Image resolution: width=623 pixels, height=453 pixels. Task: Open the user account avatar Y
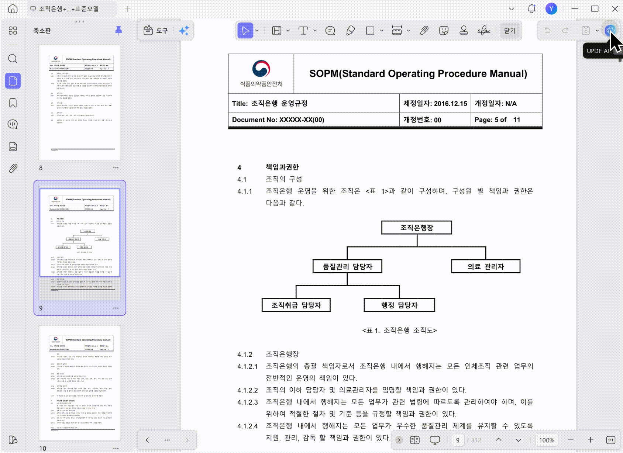pyautogui.click(x=551, y=9)
